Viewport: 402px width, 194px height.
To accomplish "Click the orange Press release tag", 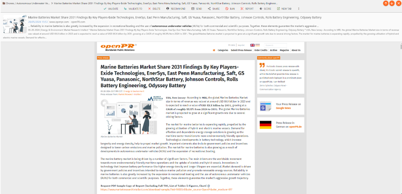I will (103, 58).
